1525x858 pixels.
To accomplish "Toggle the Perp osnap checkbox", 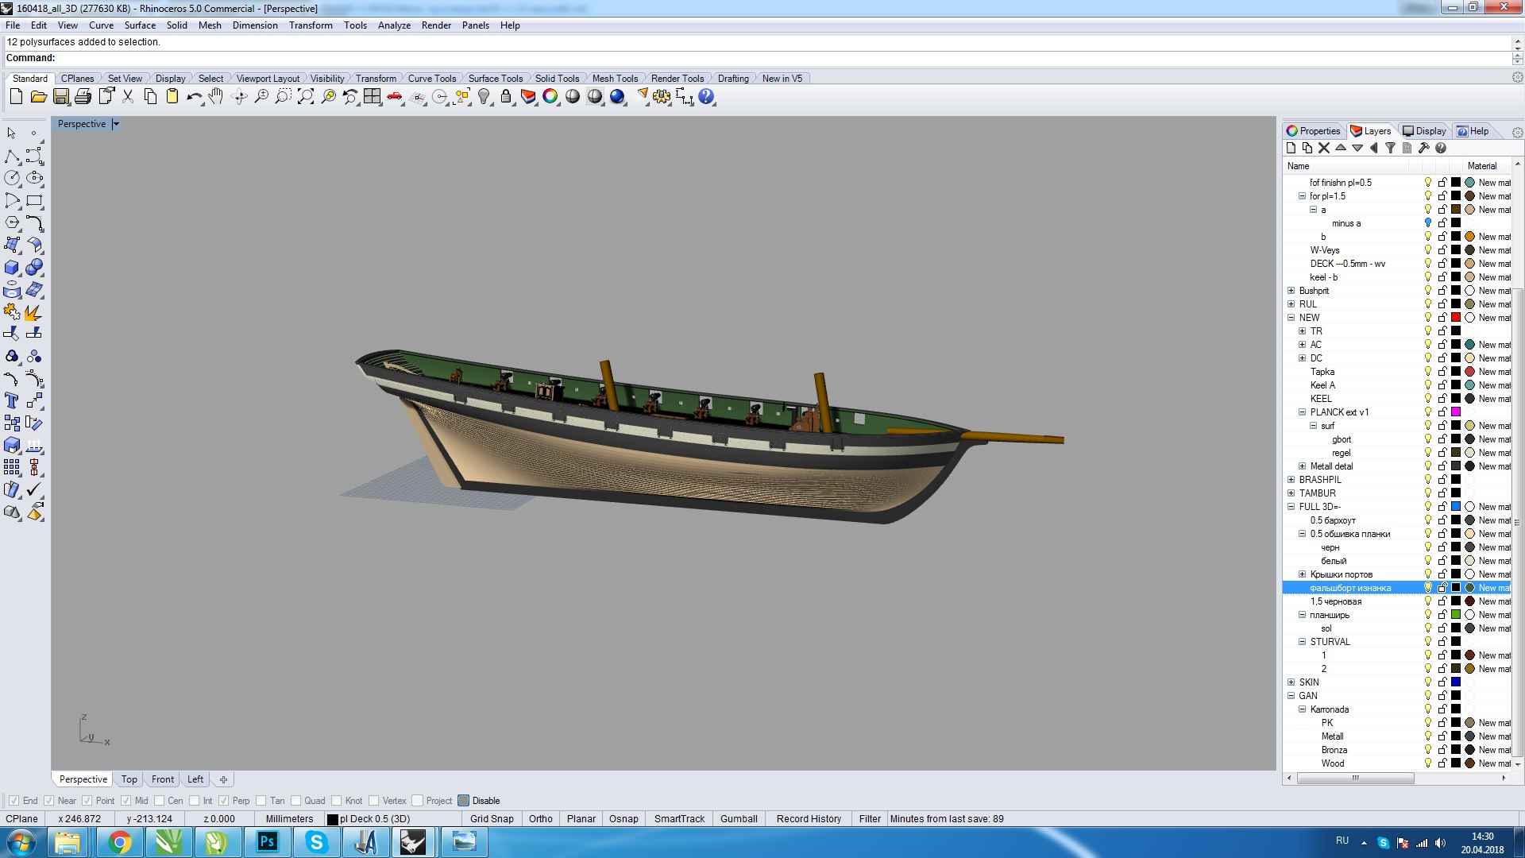I will click(224, 801).
